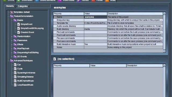Select the Pre build commands property label
Screen dimensions: 172x97
[66, 32]
